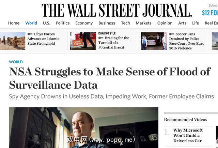The height and width of the screenshot is (148, 218).
Task: Open the Arts section
Action: (x=182, y=23)
